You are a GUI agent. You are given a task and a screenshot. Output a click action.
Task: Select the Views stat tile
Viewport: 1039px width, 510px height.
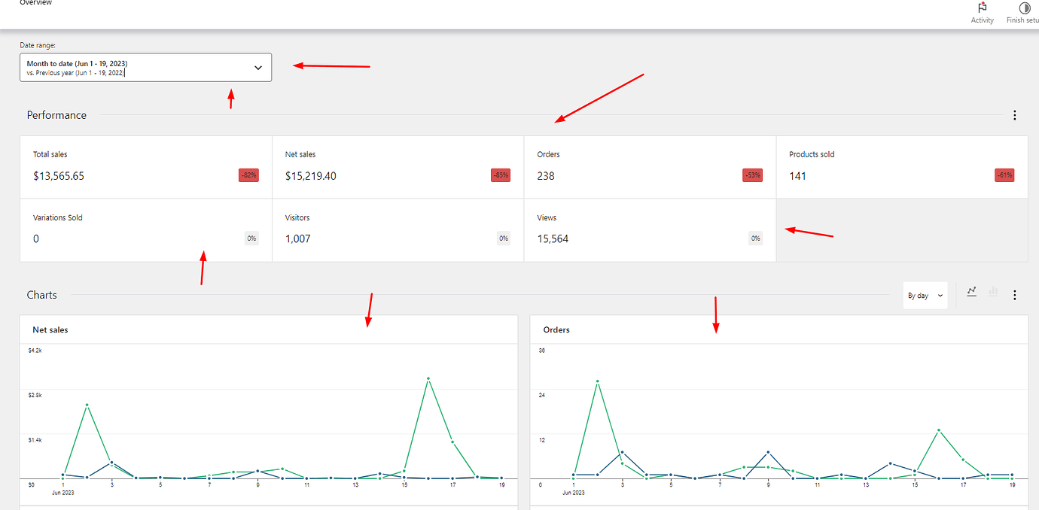coord(649,230)
